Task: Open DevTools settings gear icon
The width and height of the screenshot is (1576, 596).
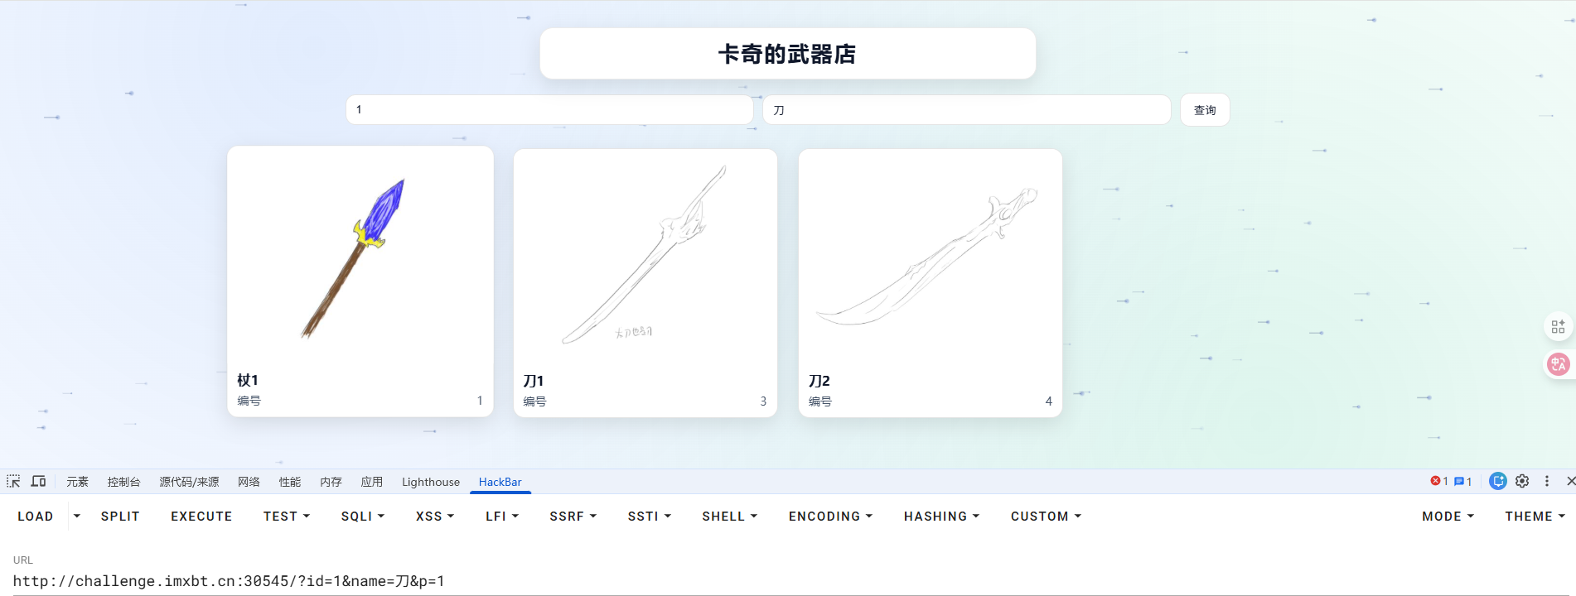Action: pyautogui.click(x=1522, y=481)
